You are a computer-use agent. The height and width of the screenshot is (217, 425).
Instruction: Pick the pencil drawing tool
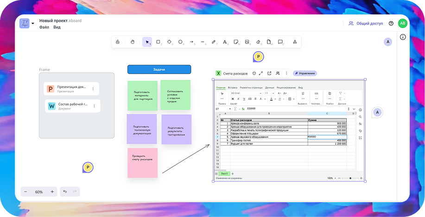[x=214, y=42]
